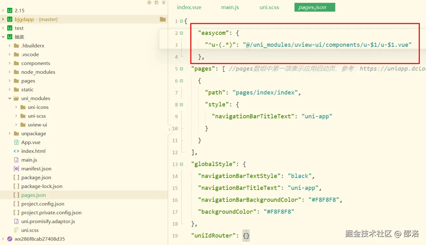
Task: Switch to the main.js editor tab
Action: [230, 7]
